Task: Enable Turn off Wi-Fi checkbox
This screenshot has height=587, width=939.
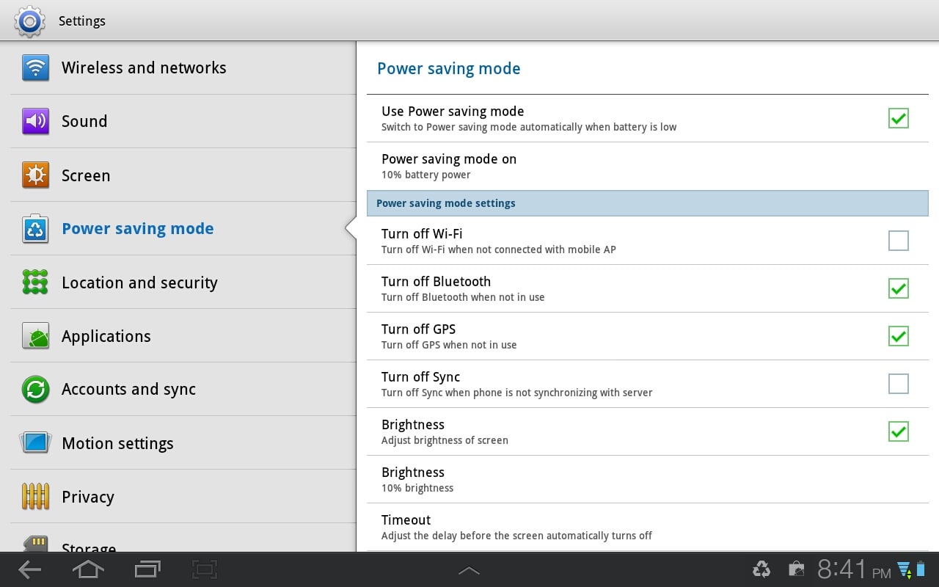Action: (x=898, y=241)
